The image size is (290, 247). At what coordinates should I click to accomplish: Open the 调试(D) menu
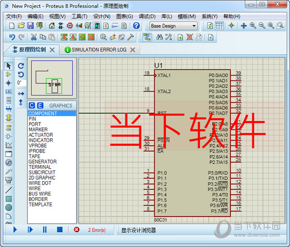click(x=147, y=16)
